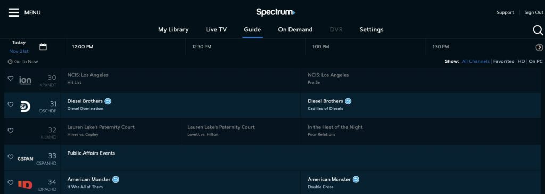Click the Discovery channel logo
Screen dimensions: 545x194
pyautogui.click(x=25, y=107)
